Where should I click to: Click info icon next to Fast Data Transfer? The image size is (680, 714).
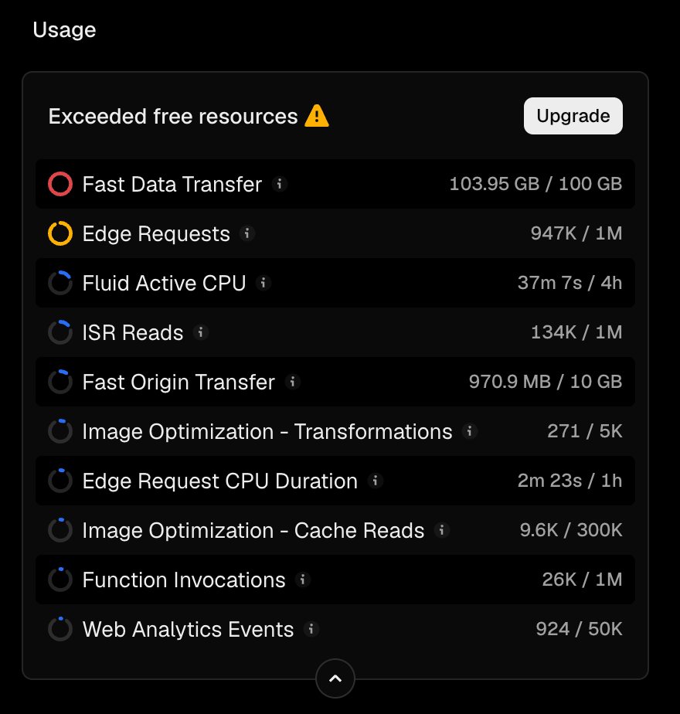pyautogui.click(x=279, y=184)
